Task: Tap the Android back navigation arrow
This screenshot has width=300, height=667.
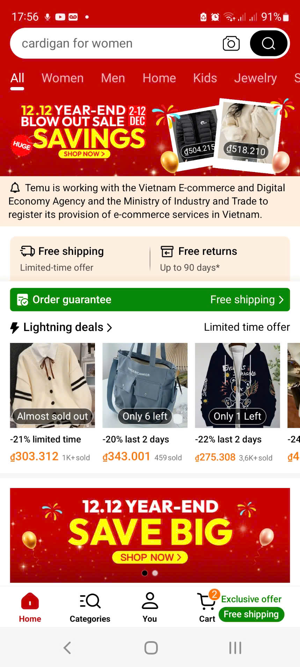Action: coord(67,647)
